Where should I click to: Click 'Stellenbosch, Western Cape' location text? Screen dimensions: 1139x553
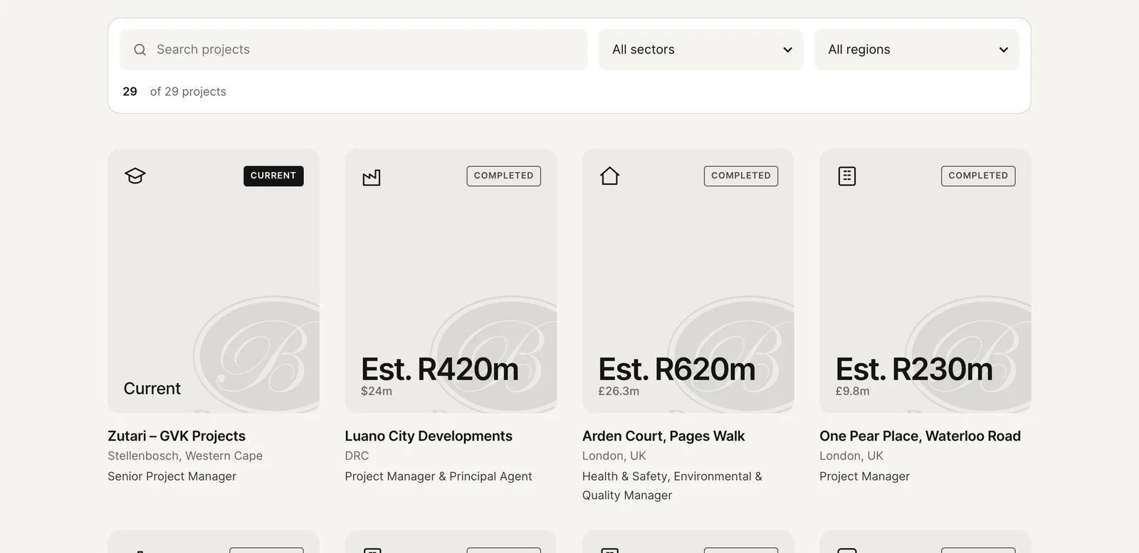click(x=185, y=456)
